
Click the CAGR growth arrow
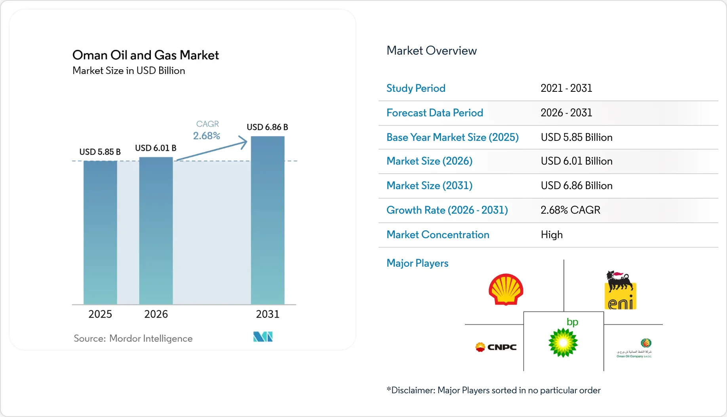point(212,148)
